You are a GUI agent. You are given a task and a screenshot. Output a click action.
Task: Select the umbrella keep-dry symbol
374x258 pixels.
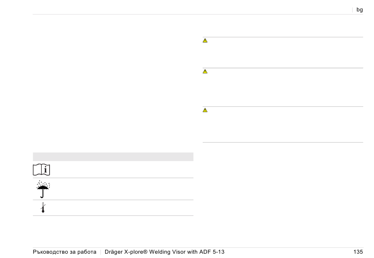(x=43, y=189)
